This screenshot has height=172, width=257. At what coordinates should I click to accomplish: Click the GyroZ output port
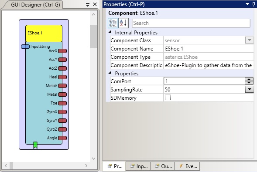(62, 129)
